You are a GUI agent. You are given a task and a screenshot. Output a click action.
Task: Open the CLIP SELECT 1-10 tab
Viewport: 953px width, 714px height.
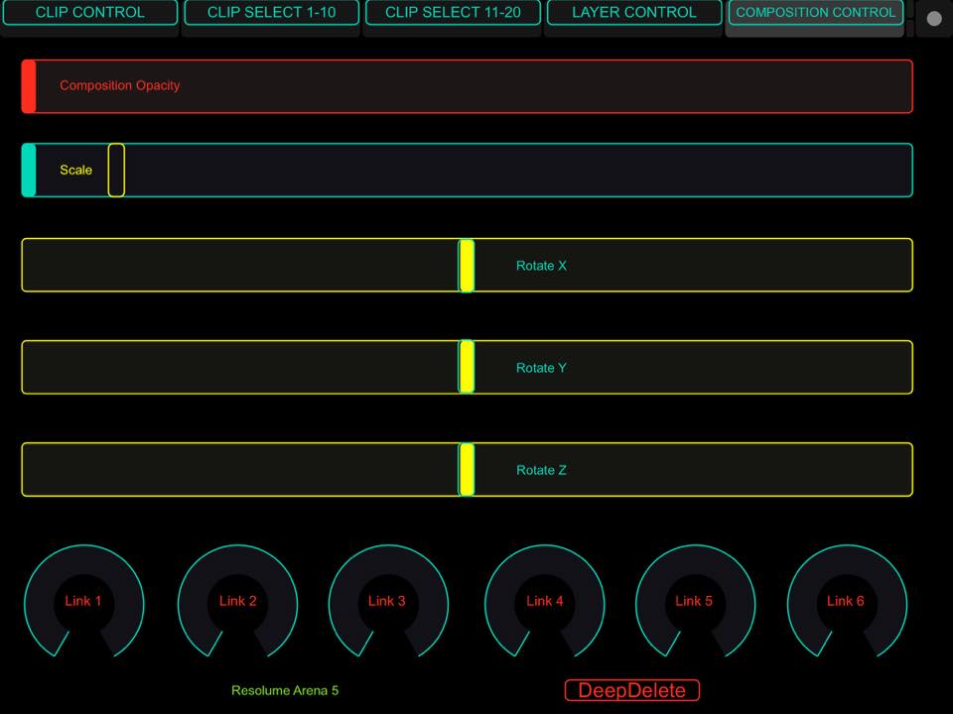coord(271,13)
